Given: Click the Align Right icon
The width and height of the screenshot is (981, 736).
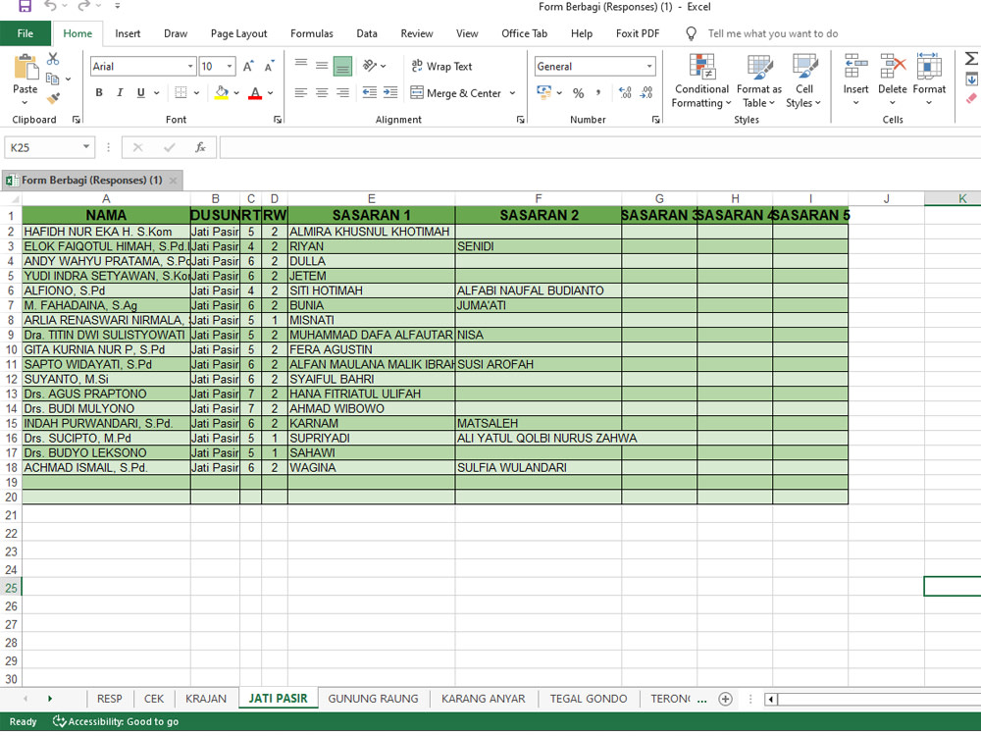Looking at the screenshot, I should tap(342, 92).
